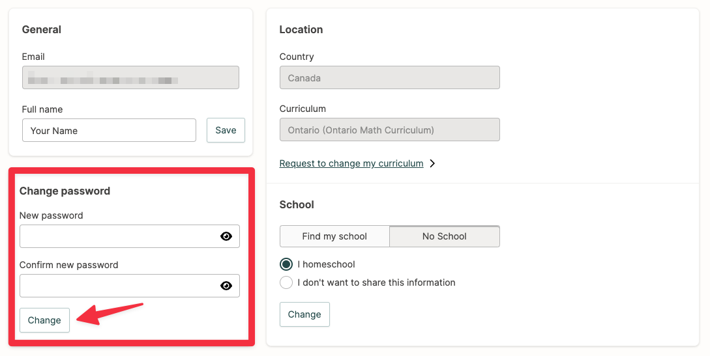Click the Curriculum label
The image size is (710, 356).
(303, 109)
